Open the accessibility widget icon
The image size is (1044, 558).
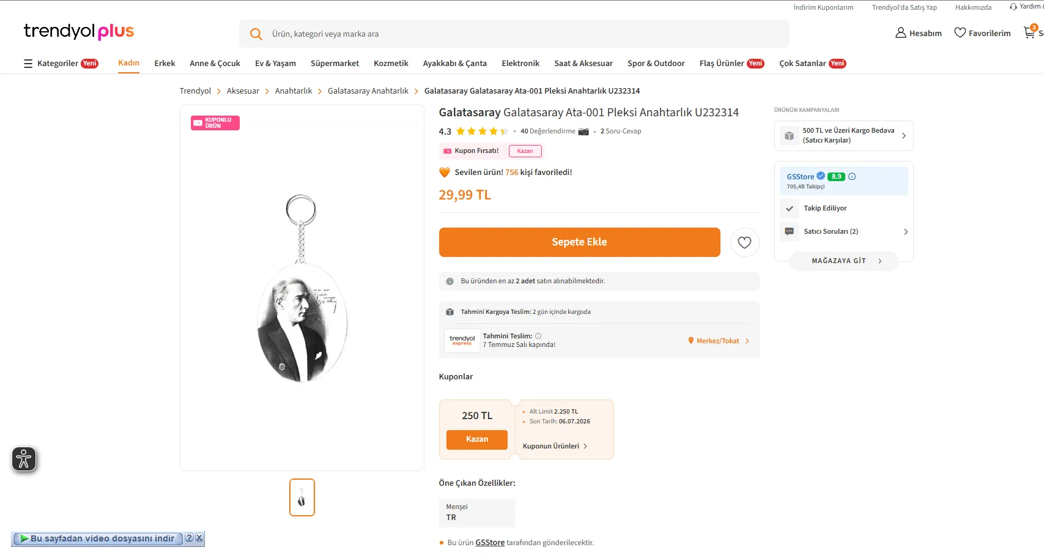coord(24,459)
